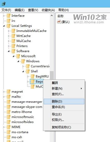
Task: Click the message-messenger folder icon
Action: 9,102
